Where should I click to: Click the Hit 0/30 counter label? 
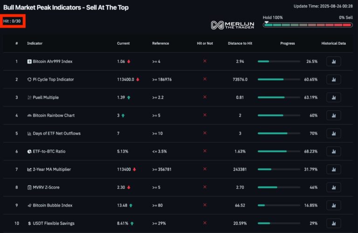pyautogui.click(x=12, y=21)
